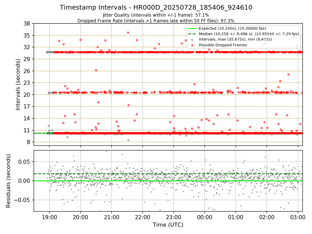Viewport: 312px width, 234px height.
Task: Click the legend entry starting with 'Median (10.258'
Action: [x=249, y=34]
